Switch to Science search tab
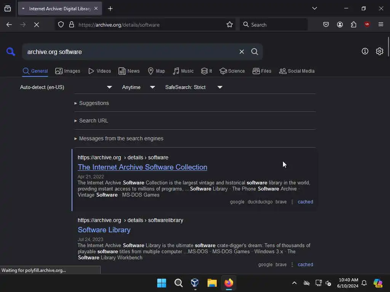Screen dimensions: 390x292 [232, 71]
